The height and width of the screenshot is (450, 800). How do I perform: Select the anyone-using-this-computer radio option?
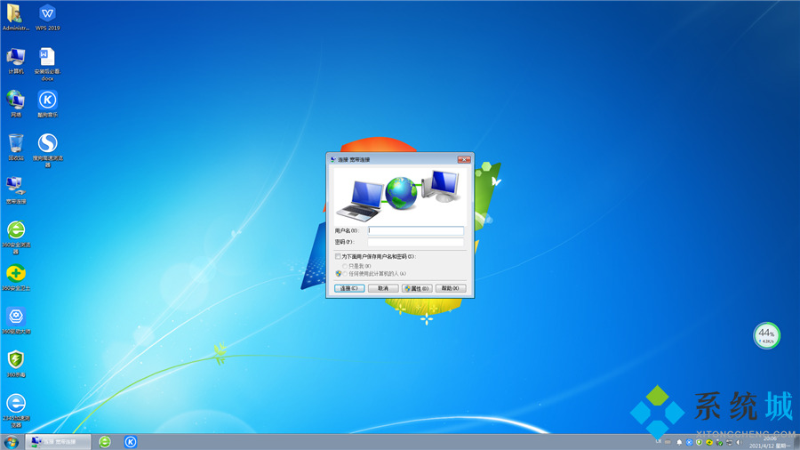point(345,274)
